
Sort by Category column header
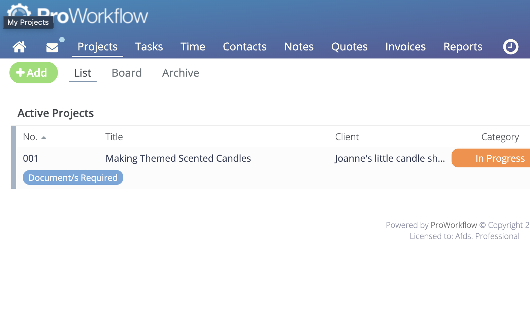500,137
